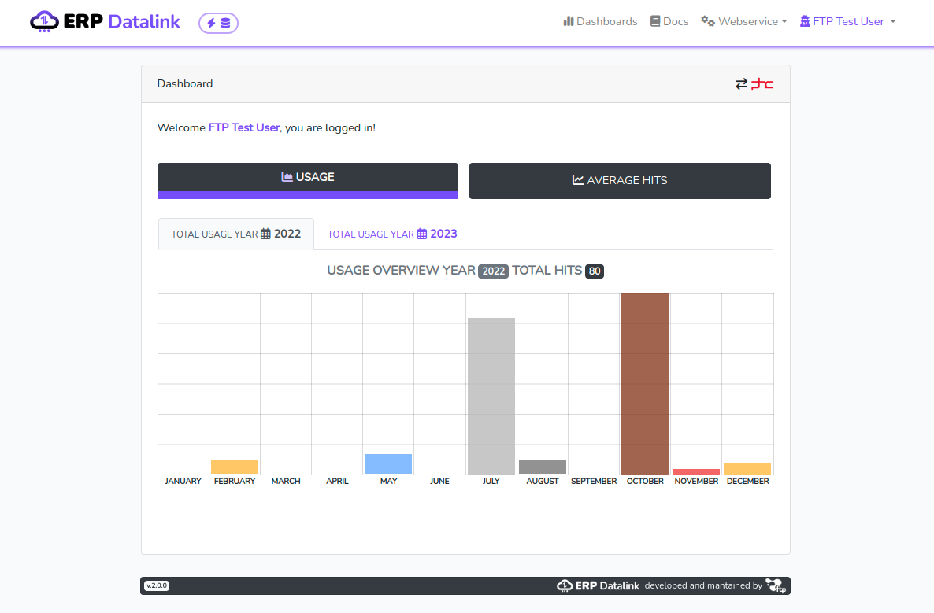This screenshot has height=613, width=934.
Task: Click the gray July usage bar
Action: tap(491, 396)
